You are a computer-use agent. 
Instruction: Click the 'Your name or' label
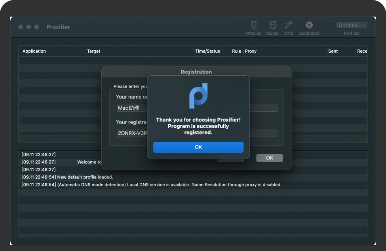click(x=131, y=97)
